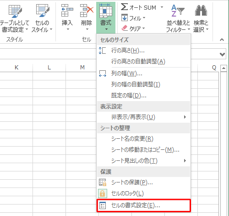Click the protect sheet lock icon
Image resolution: width=229 pixels, height=216 pixels.
[103, 182]
